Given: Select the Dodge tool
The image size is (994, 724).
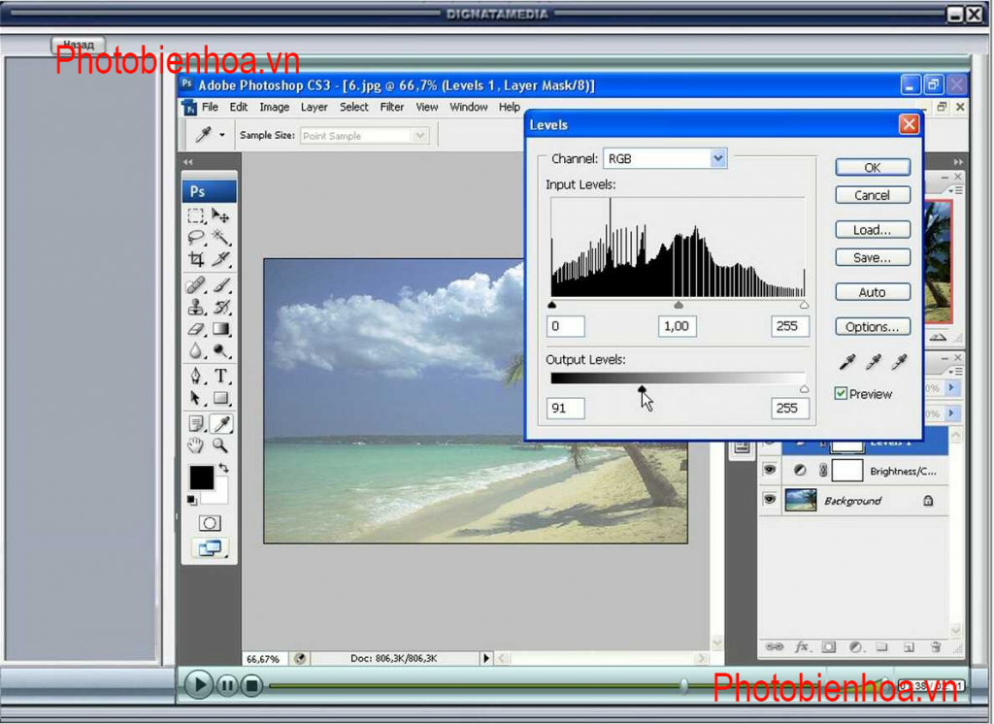Looking at the screenshot, I should (220, 350).
